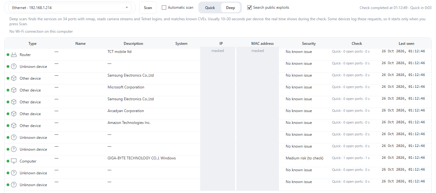Uncheck Search public exploits
Viewport: 436px width, 193px height.
[250, 7]
